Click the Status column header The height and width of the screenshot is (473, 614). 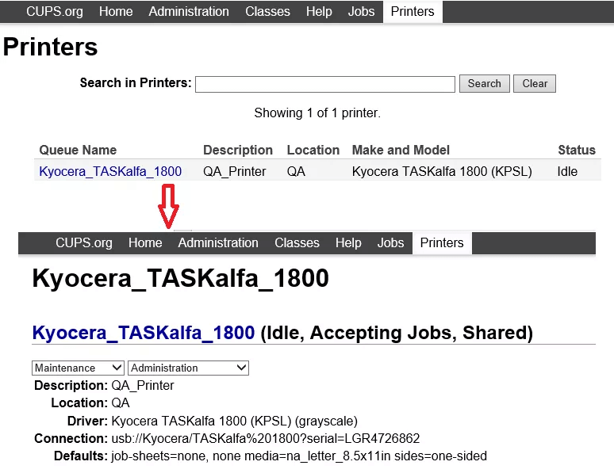click(577, 150)
